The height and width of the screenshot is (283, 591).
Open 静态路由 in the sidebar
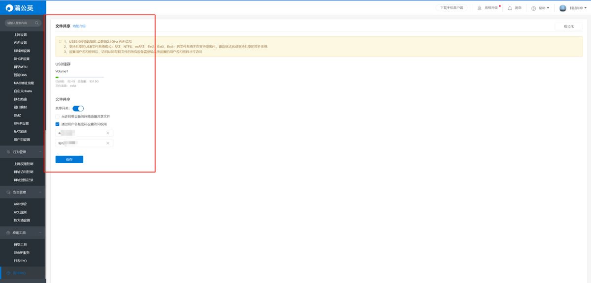click(21, 99)
